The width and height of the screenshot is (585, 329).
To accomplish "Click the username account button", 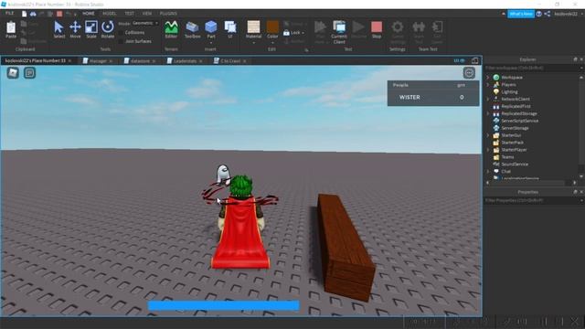I will coord(566,14).
